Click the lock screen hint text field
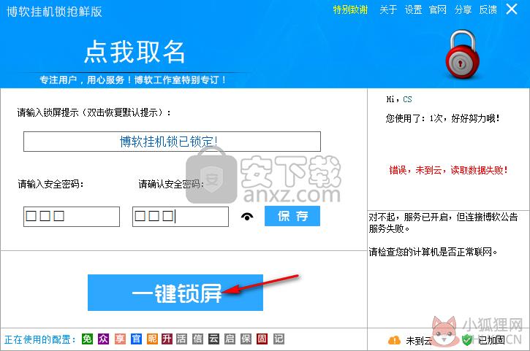 172,142
